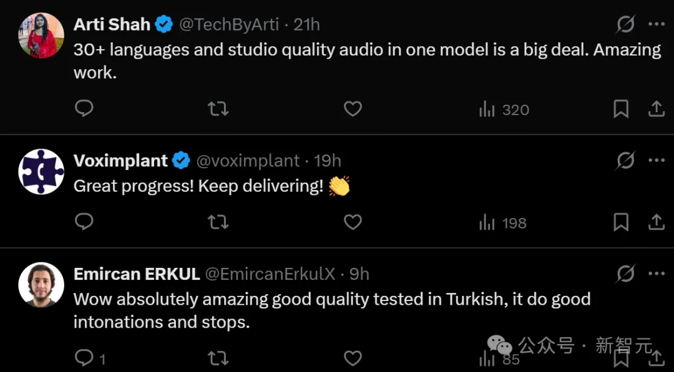
Task: Open more options on Voximplant's tweet
Action: pyautogui.click(x=656, y=161)
